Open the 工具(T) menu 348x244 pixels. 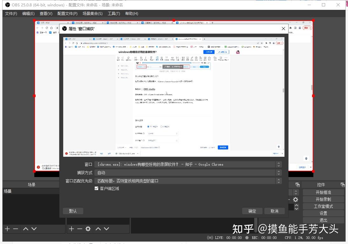(114, 14)
